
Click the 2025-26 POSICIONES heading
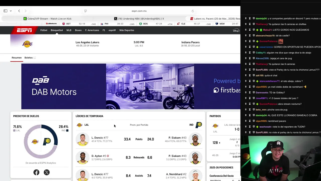[x=221, y=167]
